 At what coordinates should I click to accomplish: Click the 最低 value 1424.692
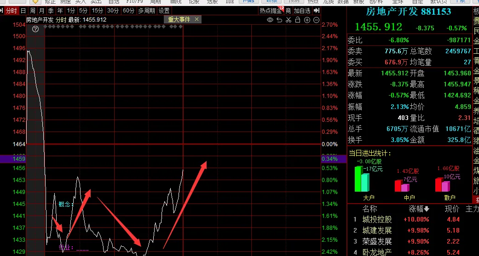click(457, 96)
